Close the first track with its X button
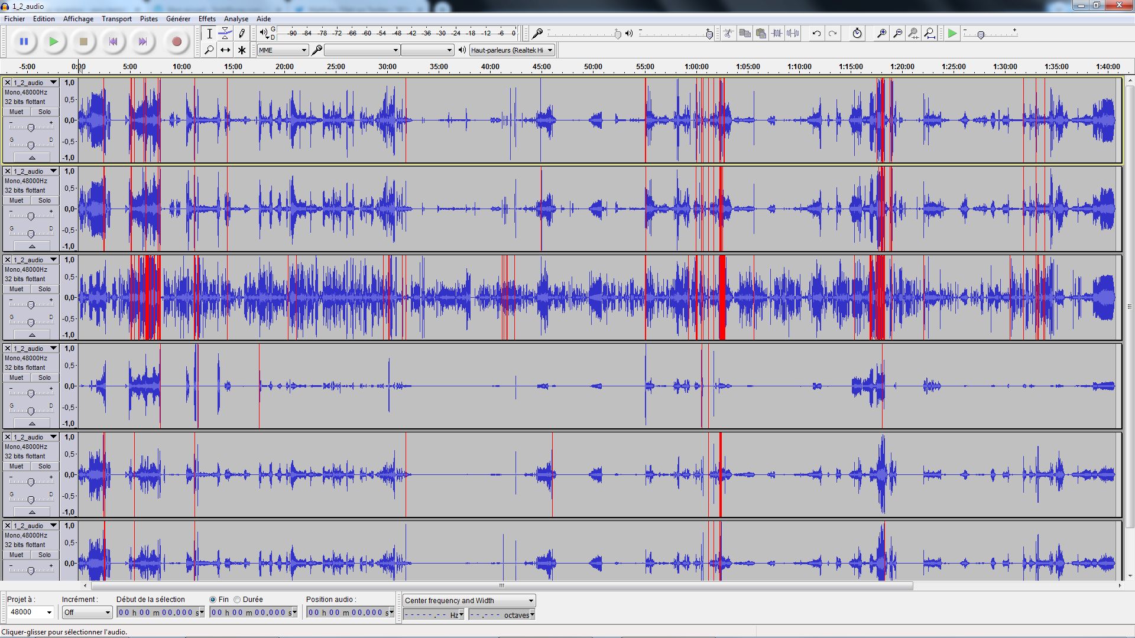1135x638 pixels. coord(8,82)
